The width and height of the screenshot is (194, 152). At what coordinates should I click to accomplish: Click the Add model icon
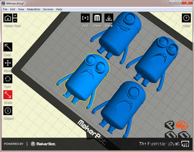pyautogui.click(x=85, y=18)
